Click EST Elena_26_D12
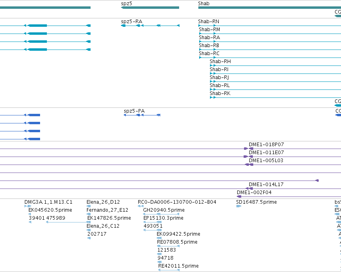This screenshot has width=341, height=272. click(x=103, y=202)
